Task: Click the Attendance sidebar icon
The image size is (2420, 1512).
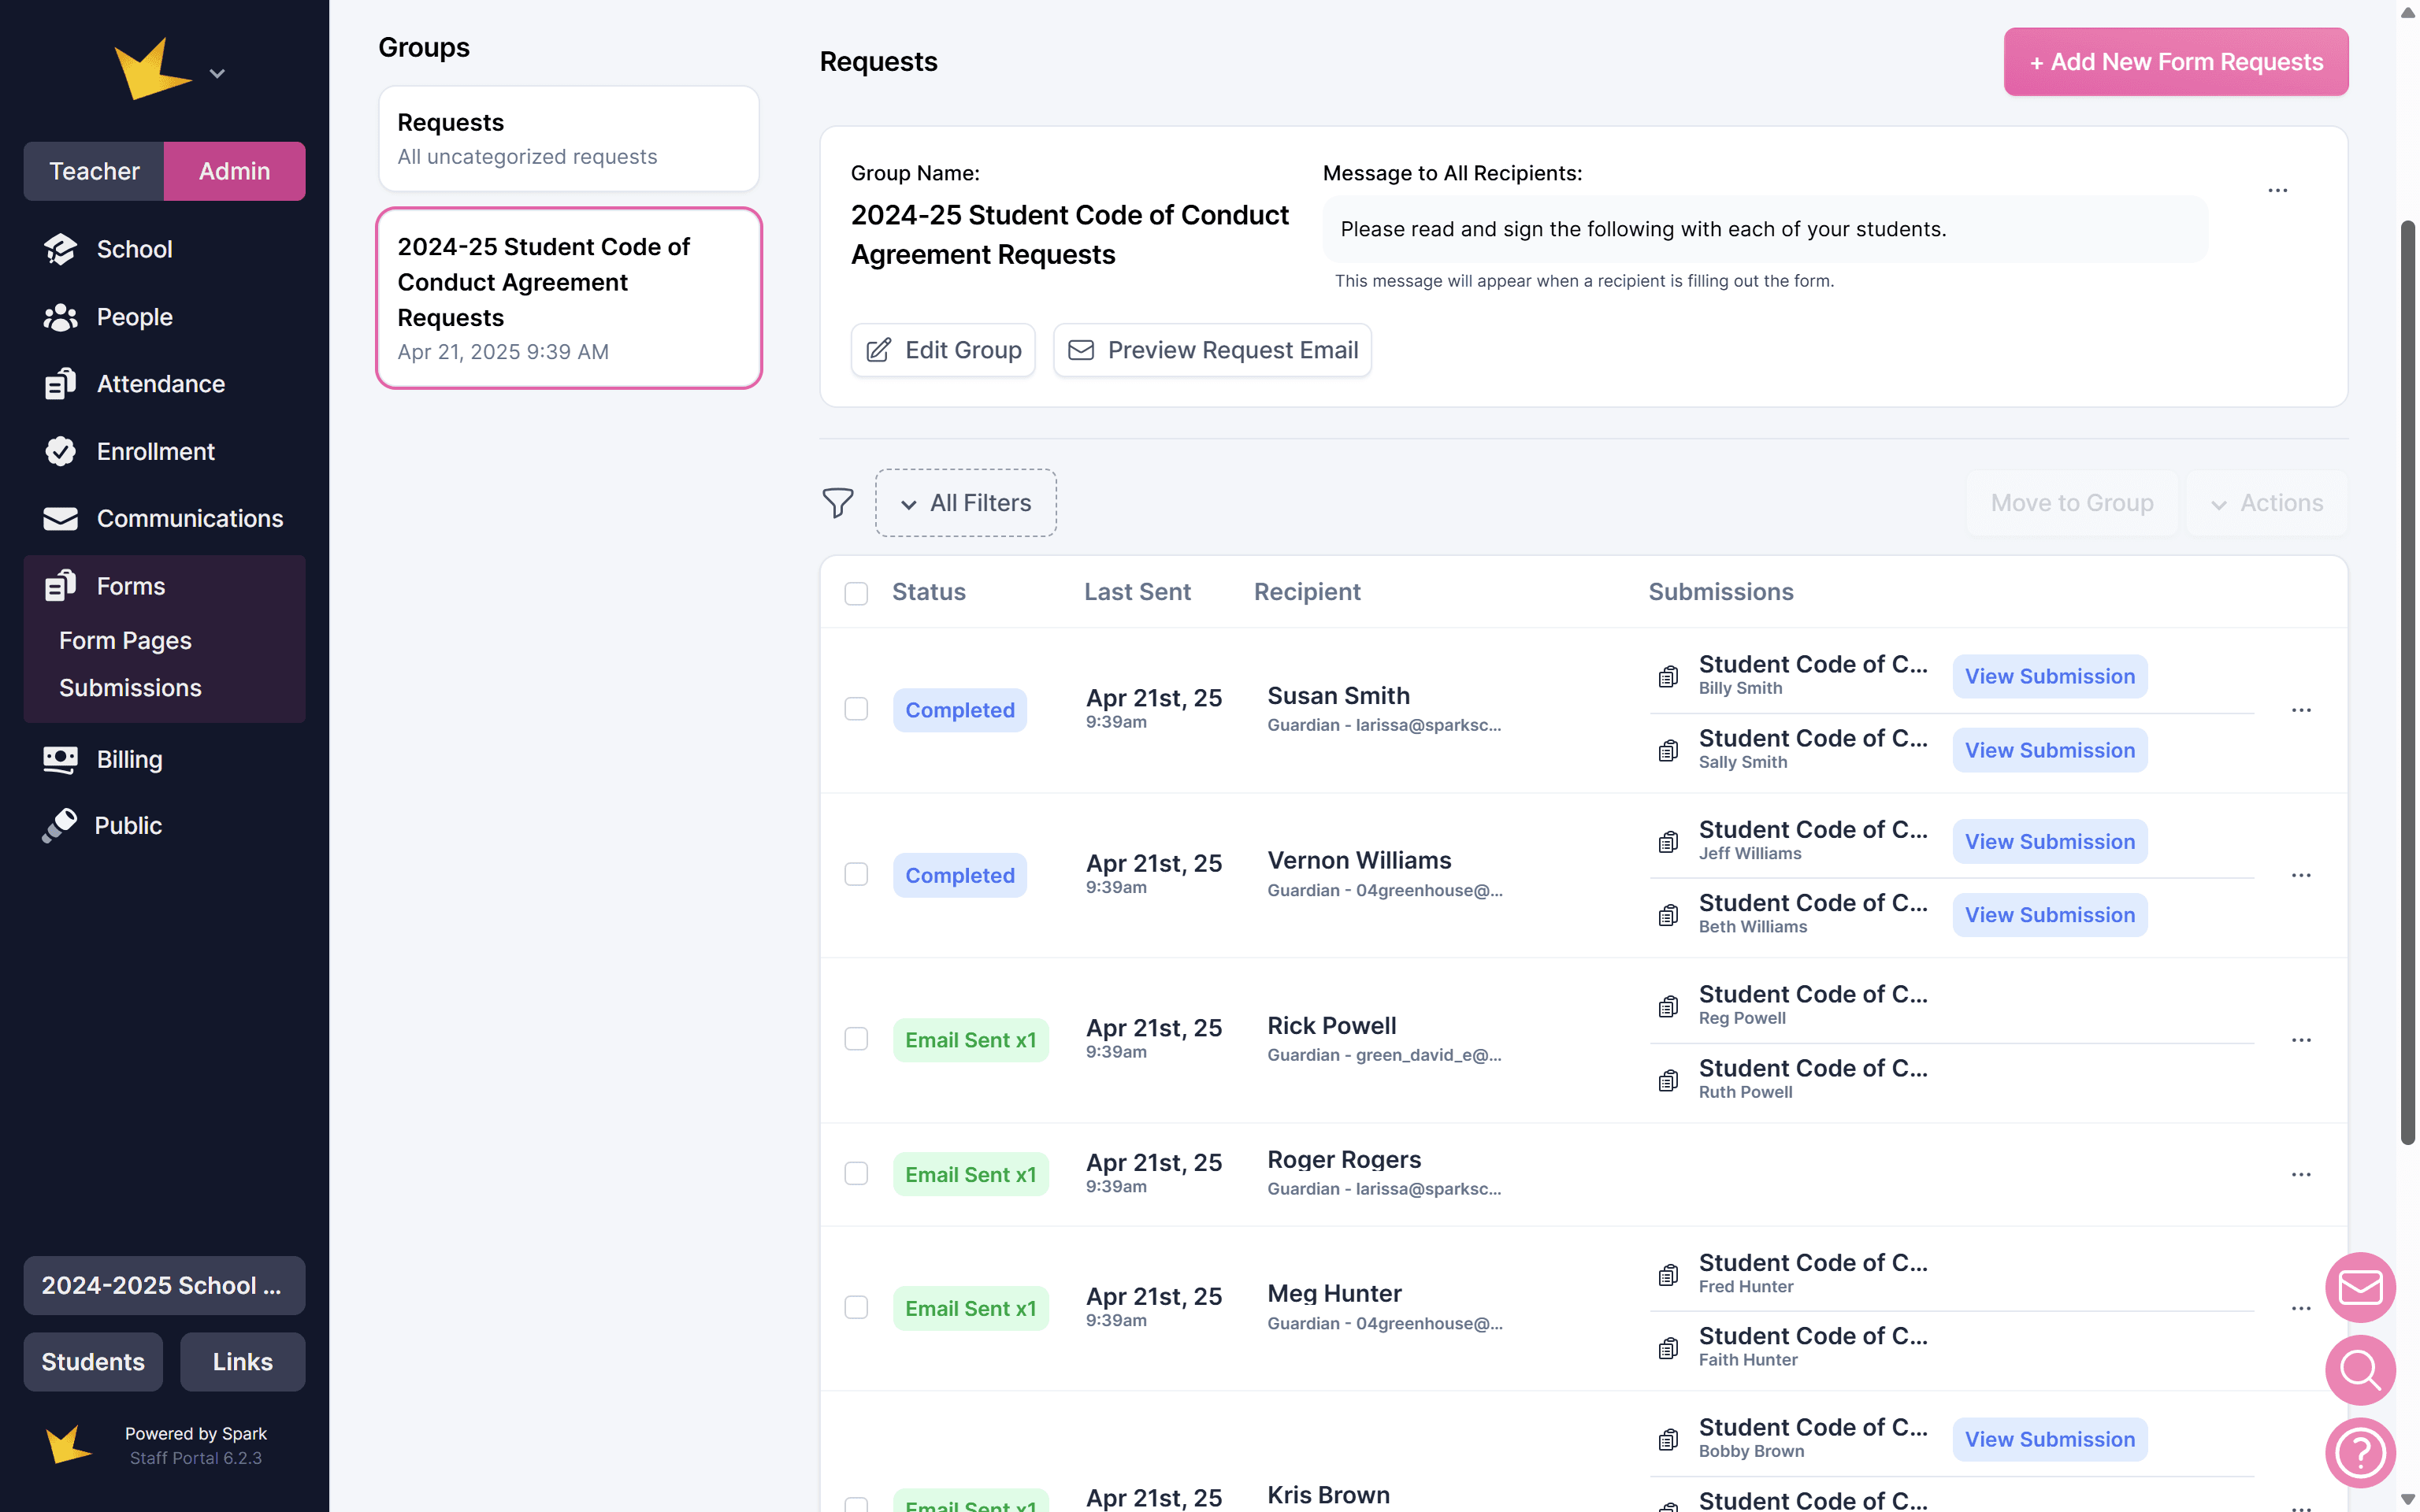Action: pyautogui.click(x=60, y=384)
